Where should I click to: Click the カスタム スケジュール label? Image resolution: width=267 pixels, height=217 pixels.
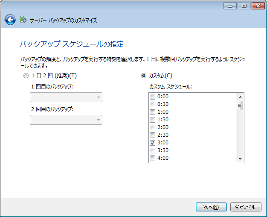171,87
